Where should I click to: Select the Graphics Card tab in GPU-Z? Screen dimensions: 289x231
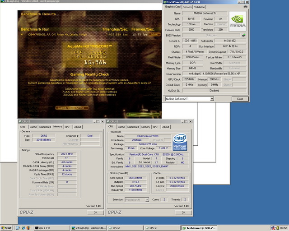pyautogui.click(x=172, y=7)
